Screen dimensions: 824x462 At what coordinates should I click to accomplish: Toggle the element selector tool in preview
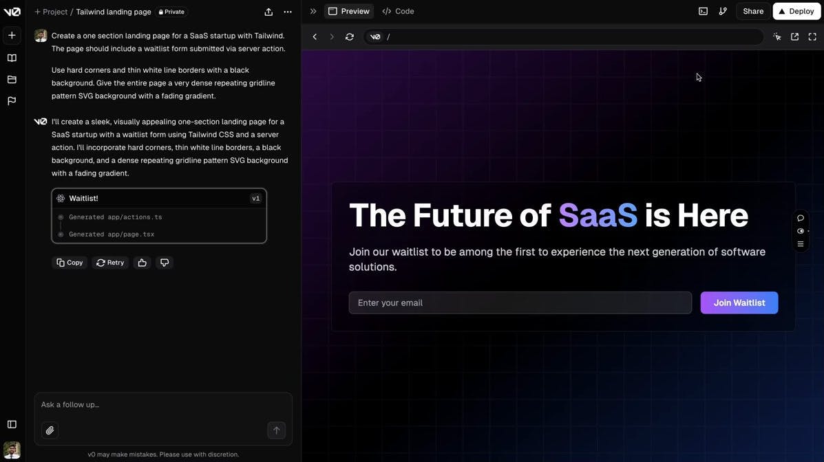(777, 37)
